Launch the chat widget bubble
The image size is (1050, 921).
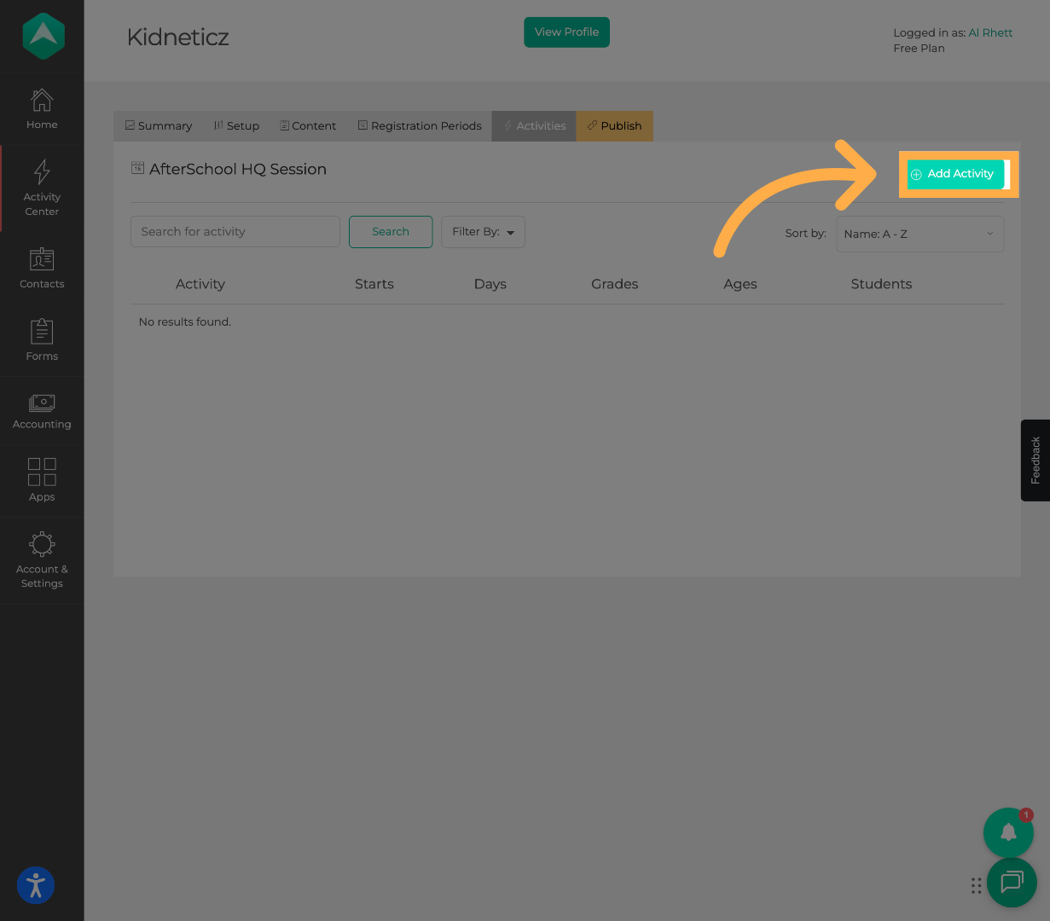[x=1012, y=883]
